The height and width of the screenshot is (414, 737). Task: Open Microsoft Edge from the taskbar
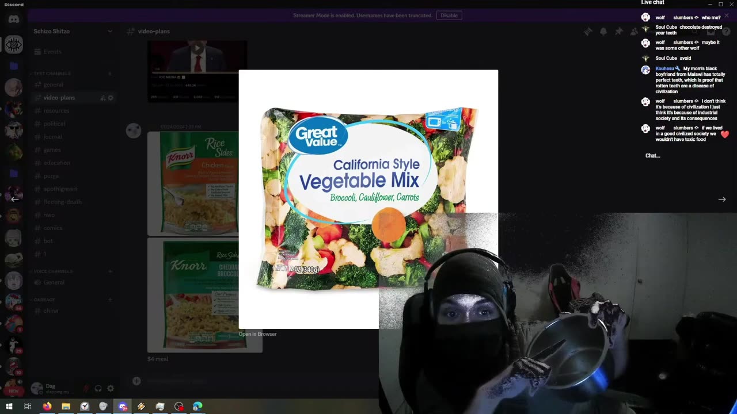tap(197, 406)
